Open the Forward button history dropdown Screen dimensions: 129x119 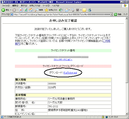[17, 10]
